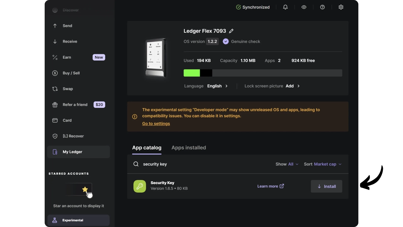Open settings gear icon
The image size is (403, 227).
tap(341, 7)
